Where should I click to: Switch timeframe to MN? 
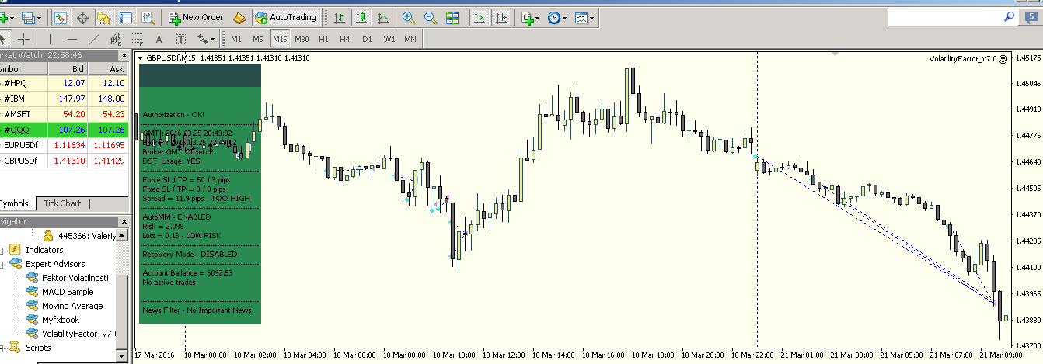tap(410, 39)
